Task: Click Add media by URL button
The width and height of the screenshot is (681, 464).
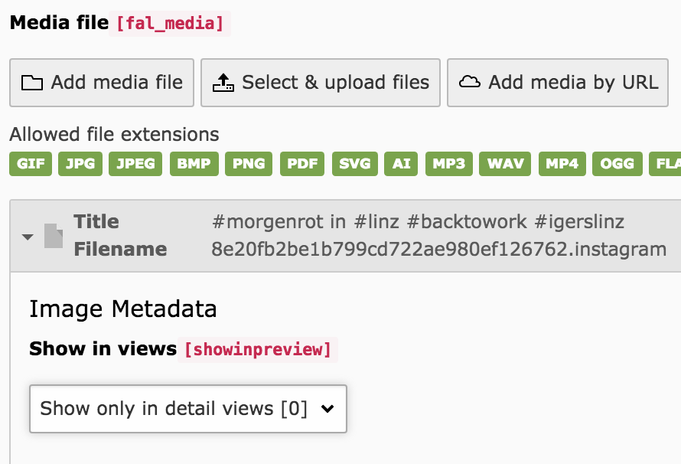Action: 558,83
